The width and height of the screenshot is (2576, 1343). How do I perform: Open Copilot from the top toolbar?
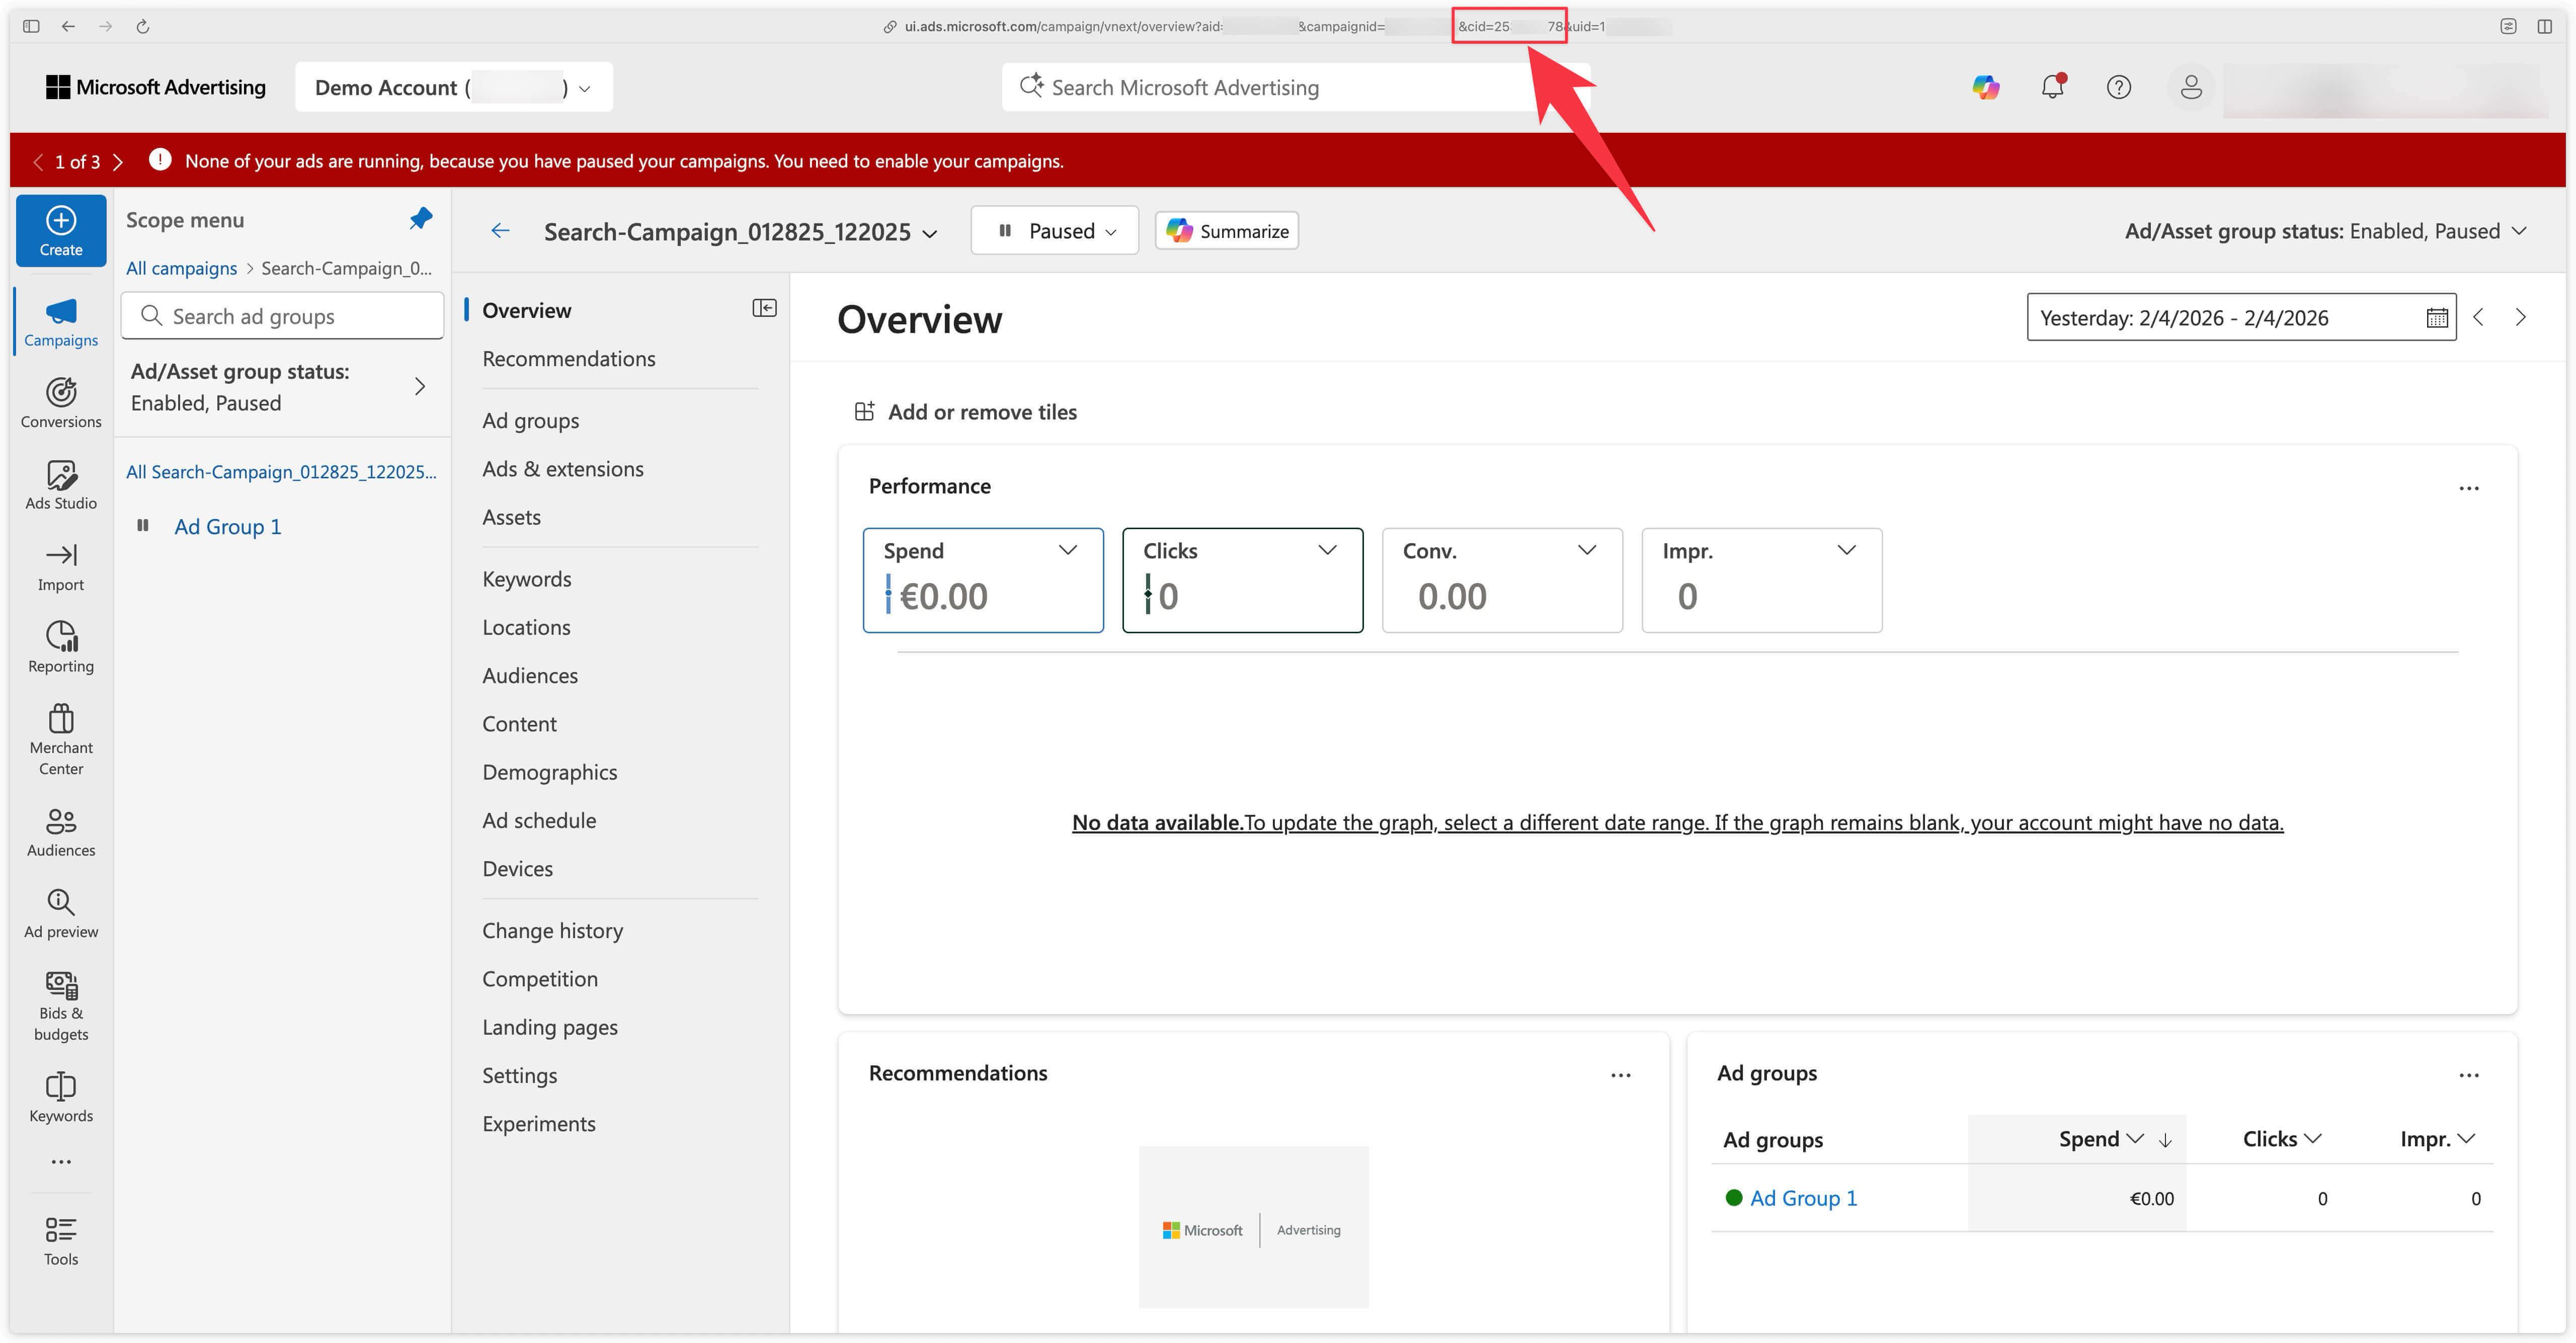point(1986,87)
